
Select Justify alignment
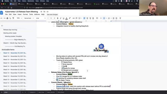pyautogui.click(x=93, y=18)
